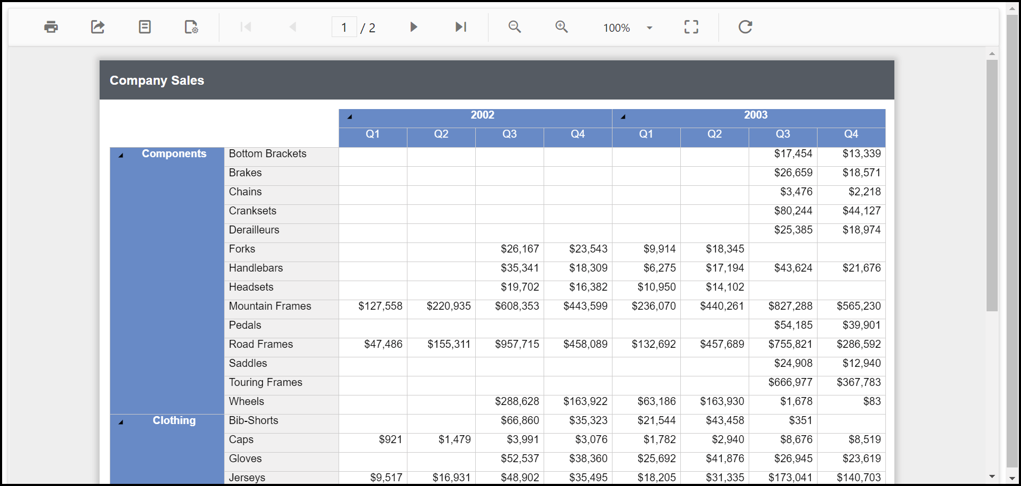Go to first page button

click(246, 27)
